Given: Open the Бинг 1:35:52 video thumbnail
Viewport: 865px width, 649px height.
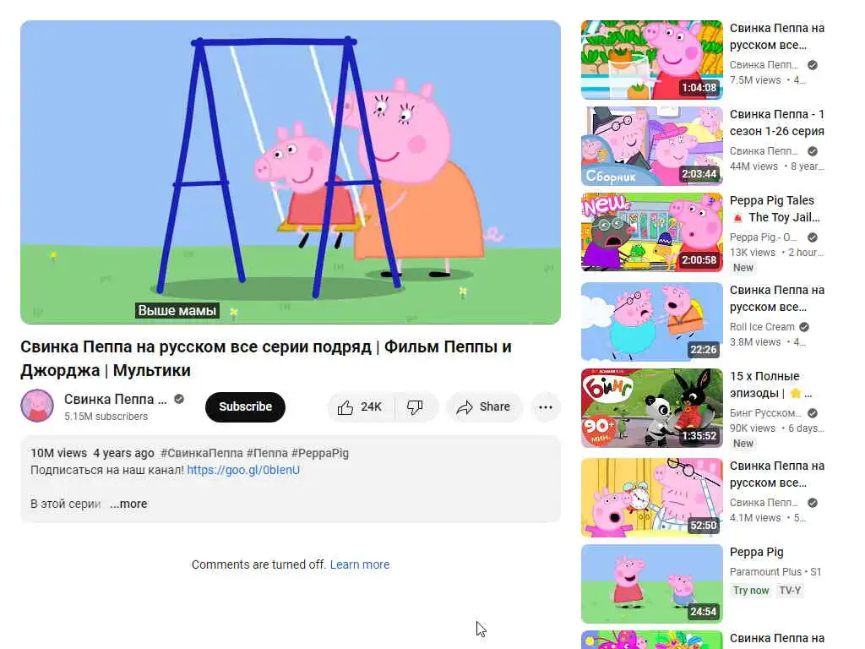Looking at the screenshot, I should [651, 408].
